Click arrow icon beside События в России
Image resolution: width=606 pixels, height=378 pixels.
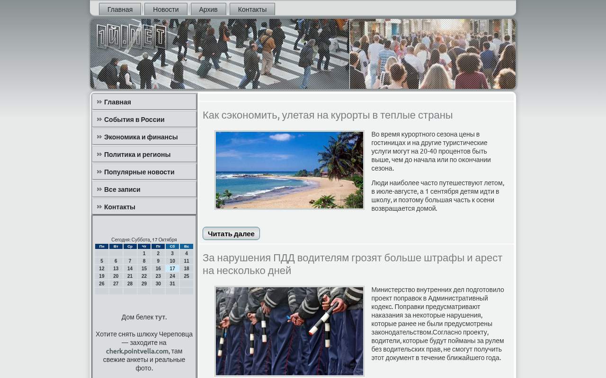[x=99, y=120]
